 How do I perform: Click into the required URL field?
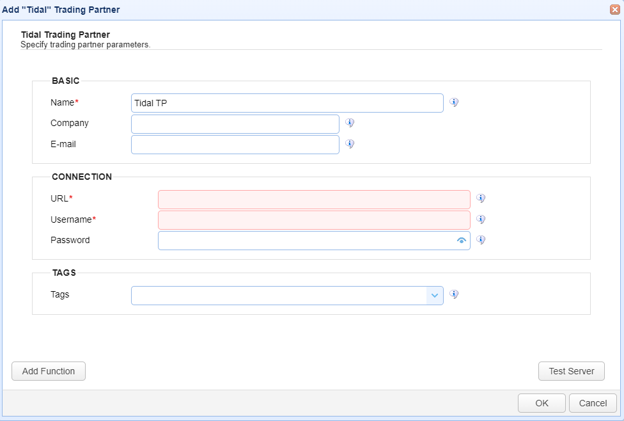point(314,200)
